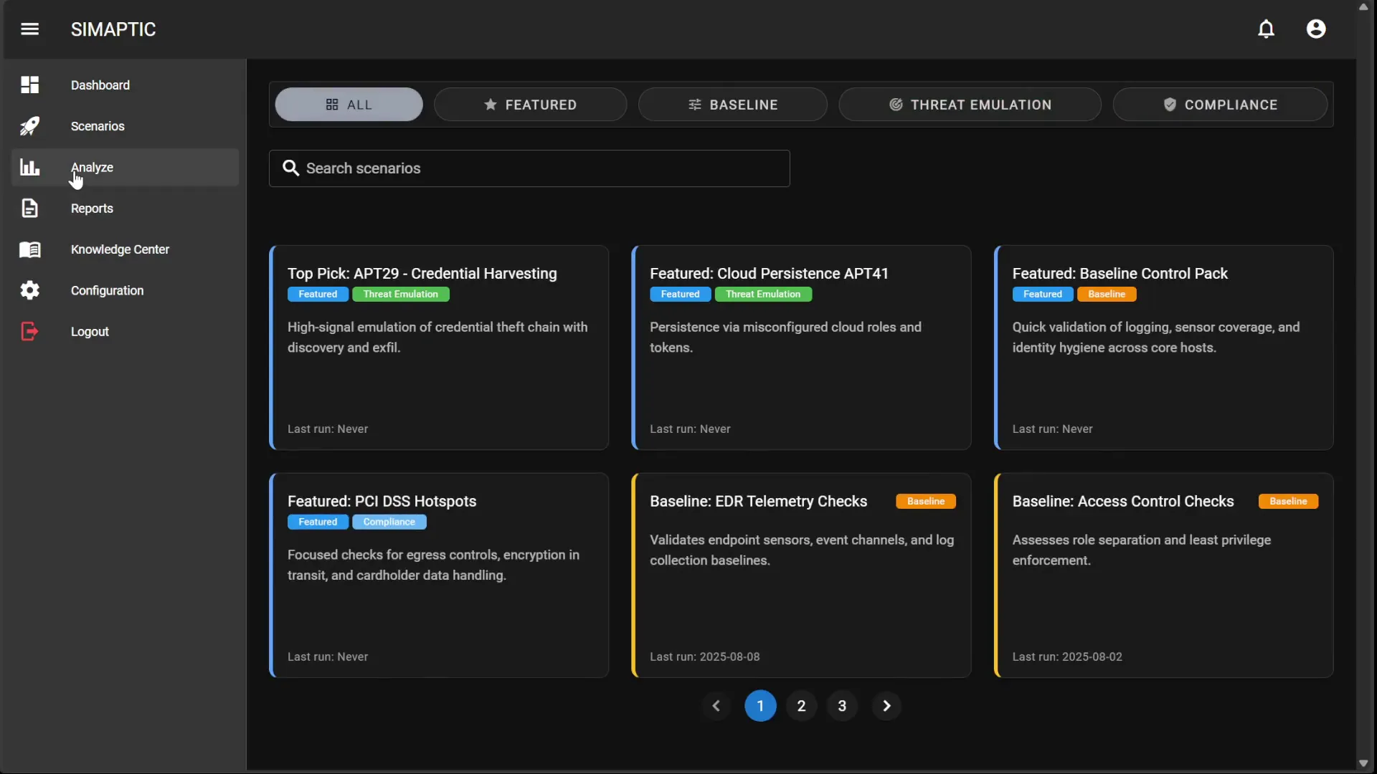Click the Knowledge Center book icon
Image resolution: width=1377 pixels, height=774 pixels.
point(29,249)
